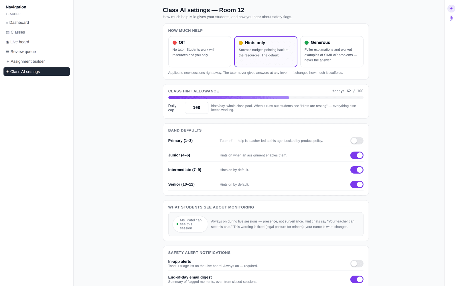Click the 'BAND DEFAULTS' section title
This screenshot has height=286, width=458.
[185, 130]
